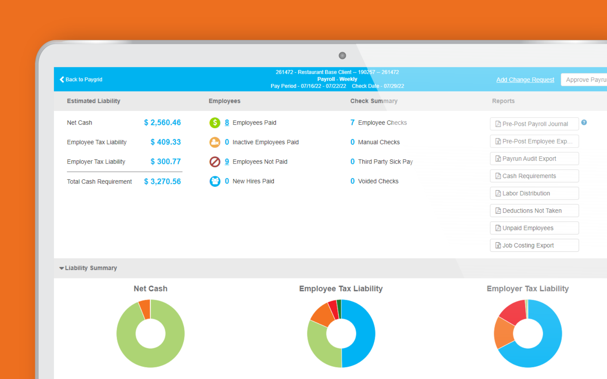Click the green dollar Employees Paid icon

coord(215,123)
